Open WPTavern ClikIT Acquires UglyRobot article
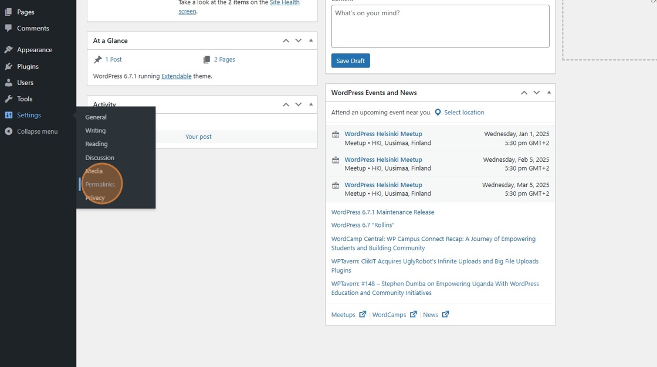 tap(435, 266)
